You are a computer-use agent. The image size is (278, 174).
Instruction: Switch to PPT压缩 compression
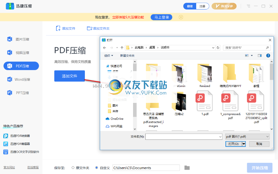[18, 93]
